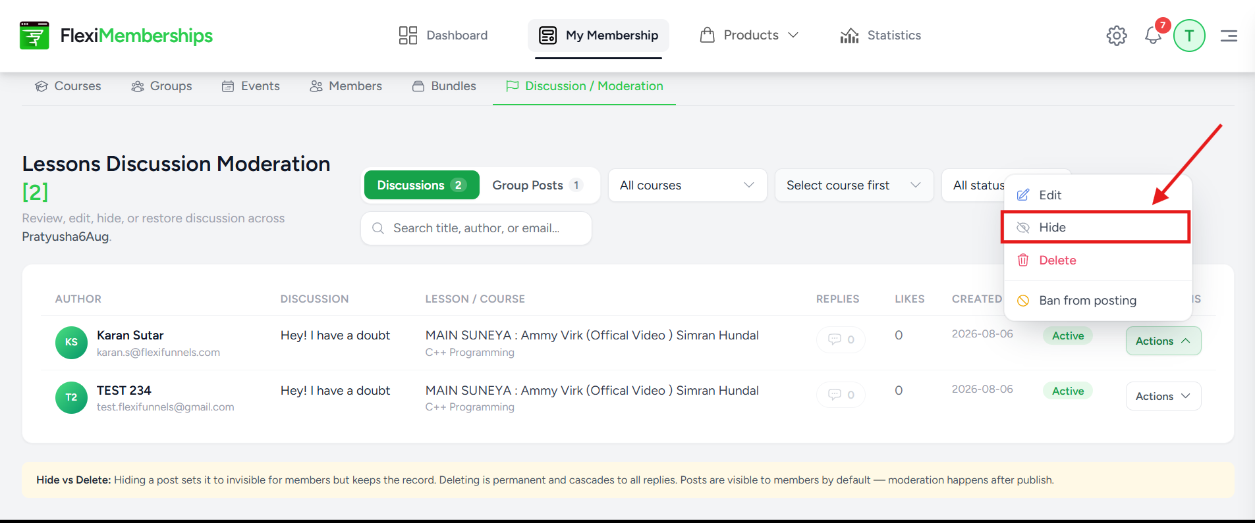Open notifications bell with 7 badge

pos(1153,36)
